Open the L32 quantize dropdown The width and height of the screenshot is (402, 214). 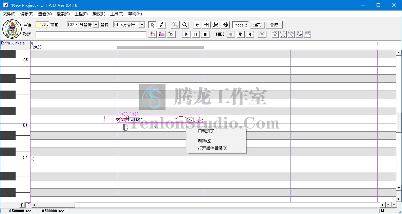96,25
